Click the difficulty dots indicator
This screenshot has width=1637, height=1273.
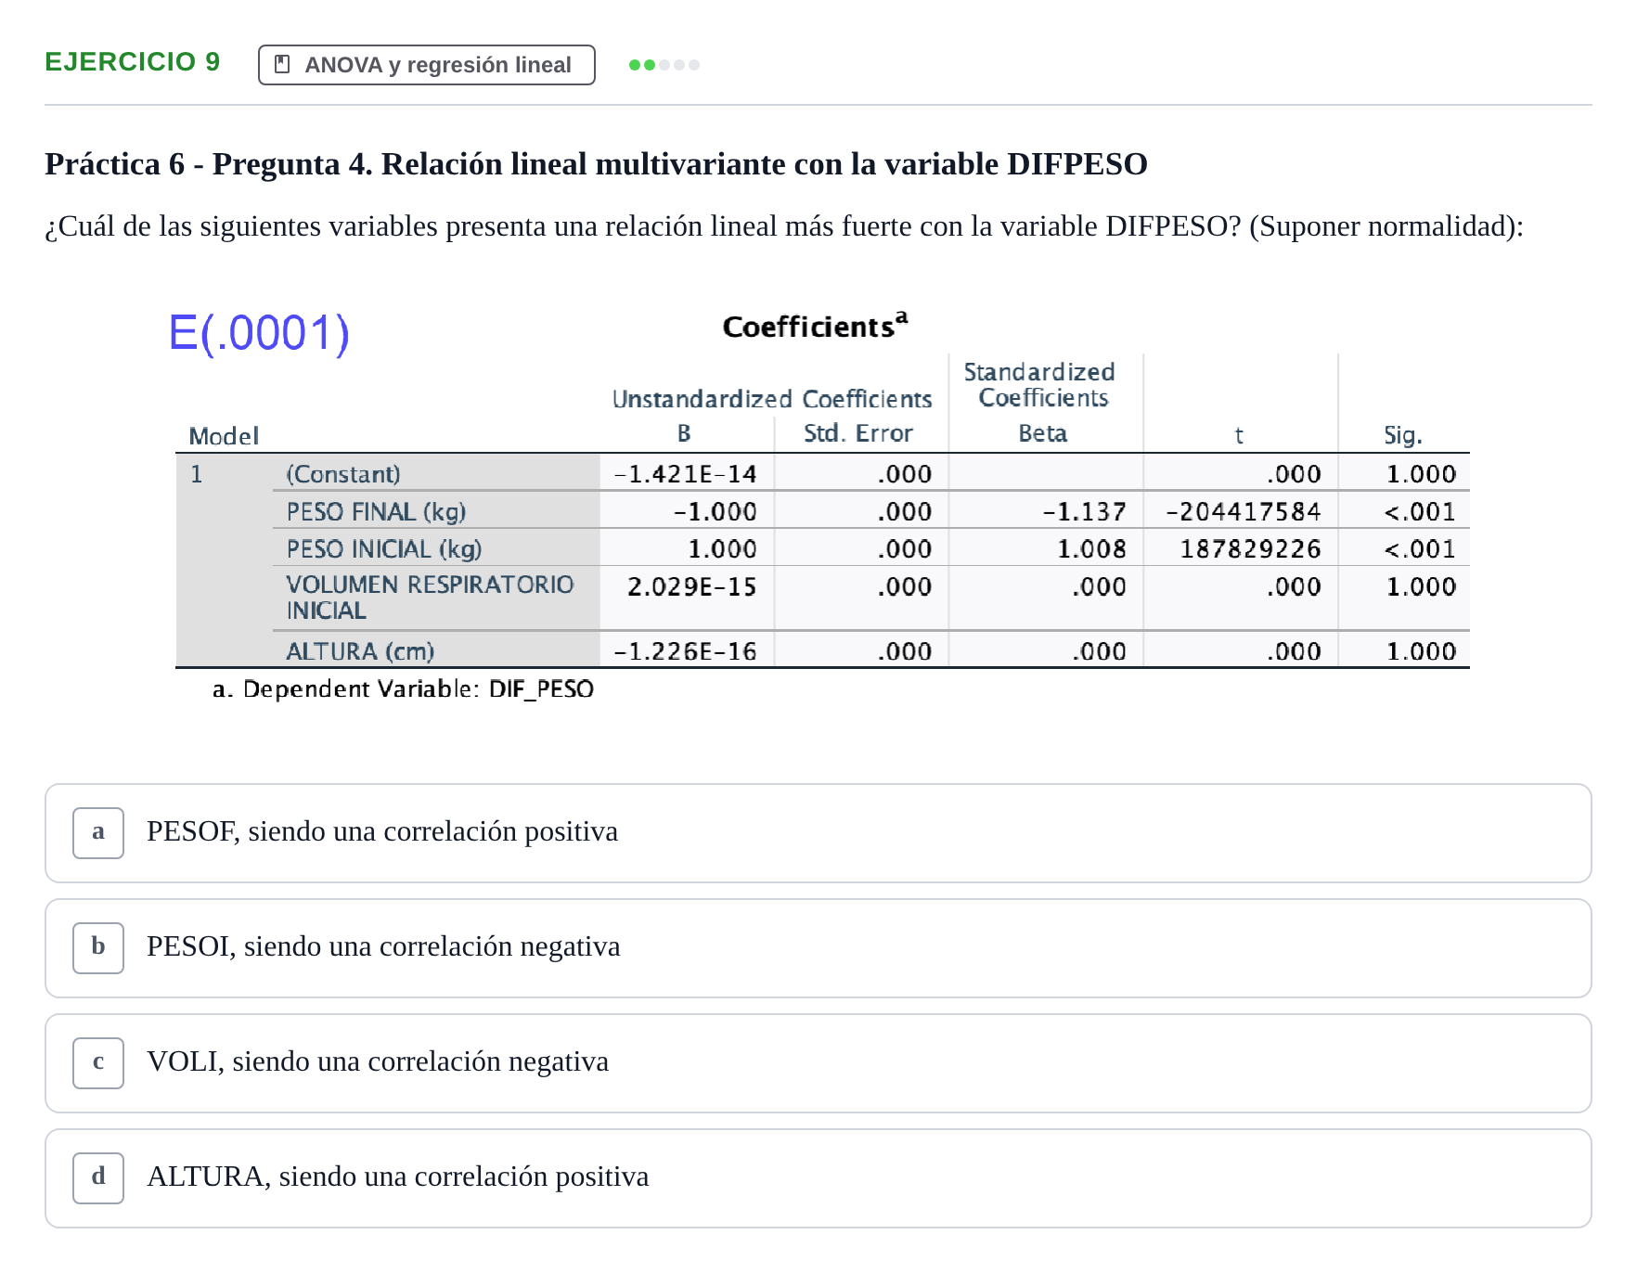(664, 65)
